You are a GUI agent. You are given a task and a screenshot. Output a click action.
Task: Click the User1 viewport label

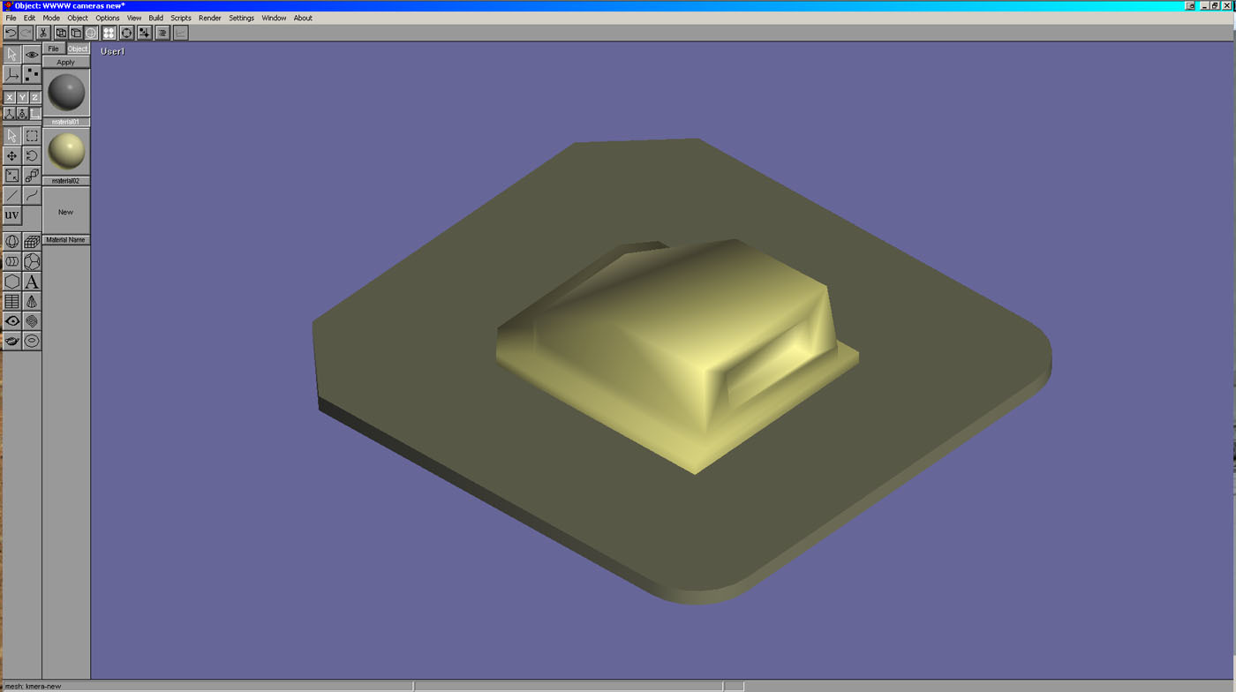pos(113,51)
